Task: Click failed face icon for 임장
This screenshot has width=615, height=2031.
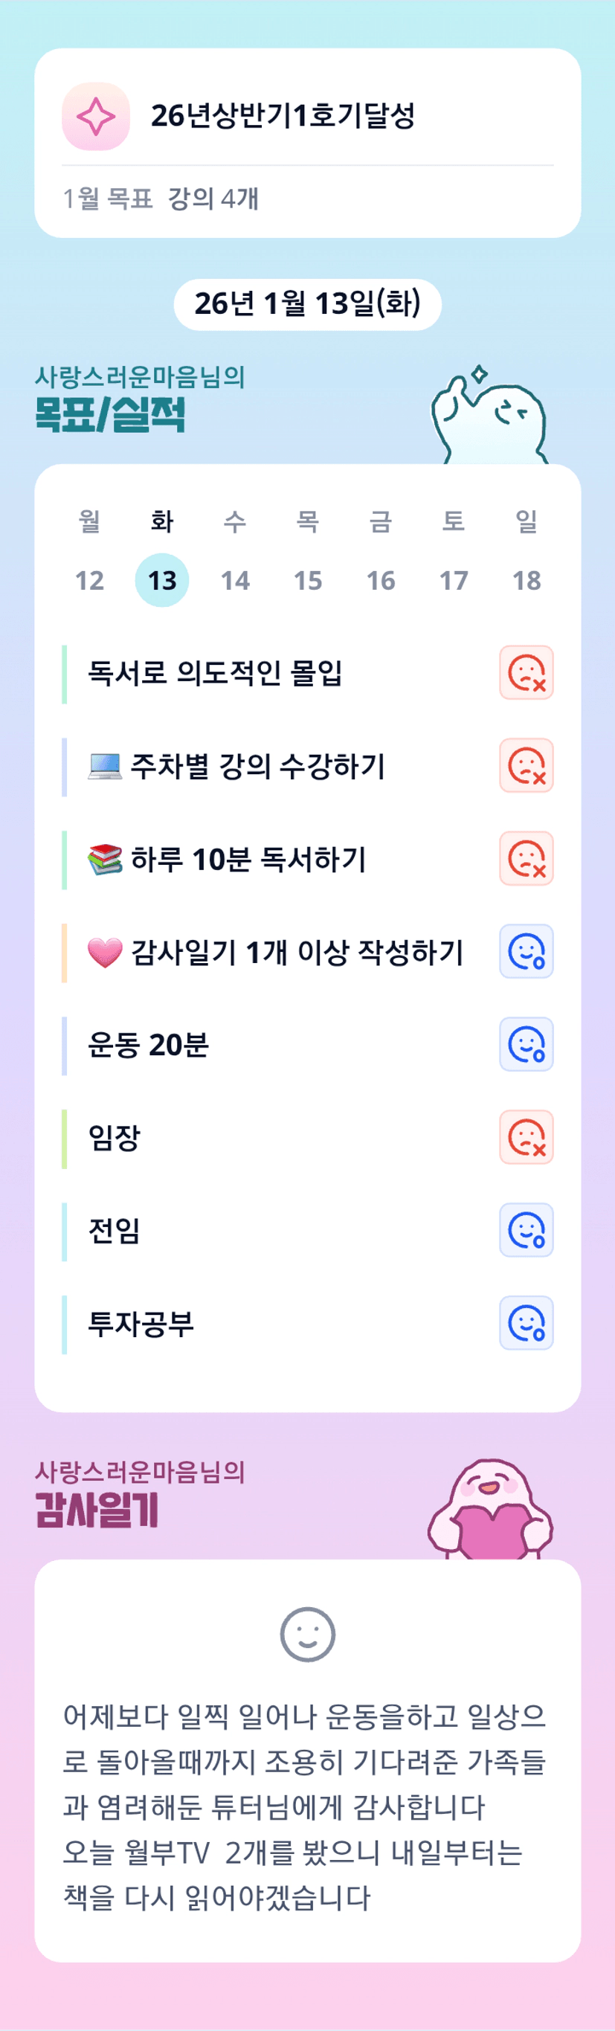Action: tap(526, 1138)
